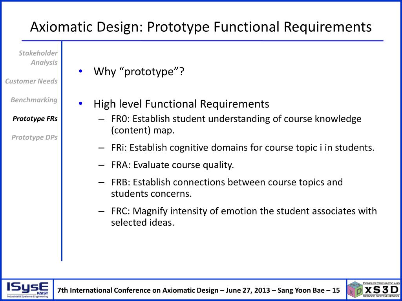The width and height of the screenshot is (402, 301).
Task: Select the FRB connections between course topics line
Action: point(227,188)
